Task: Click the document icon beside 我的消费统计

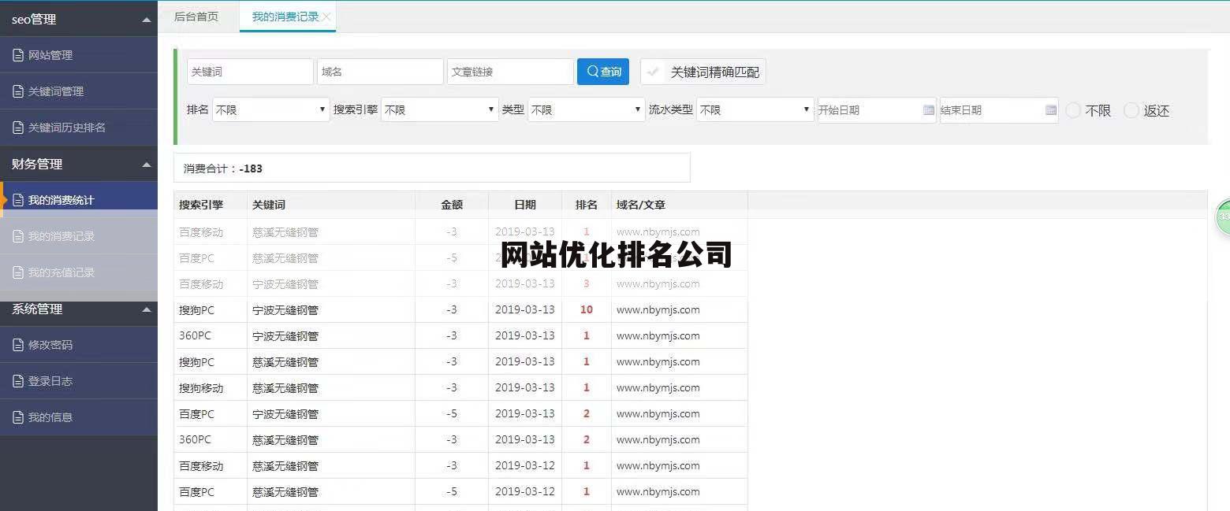Action: 18,200
